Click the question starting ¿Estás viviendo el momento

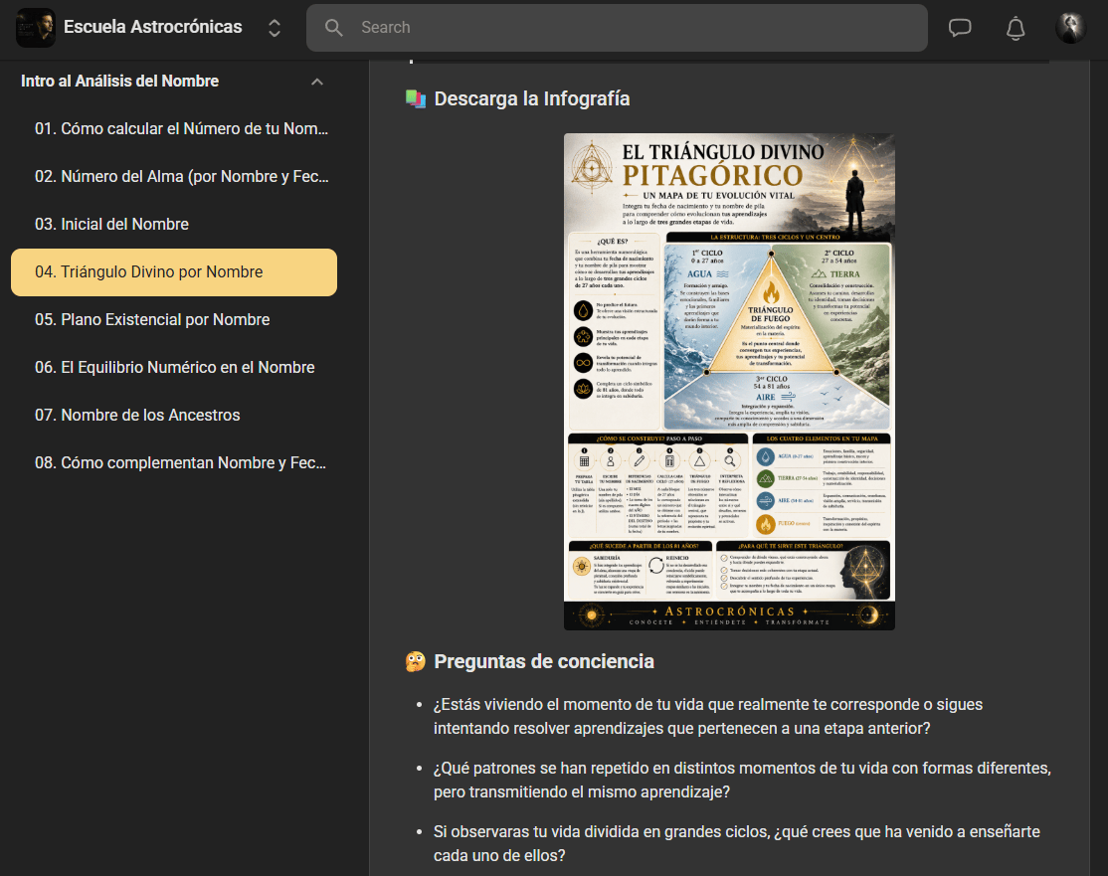click(x=708, y=716)
